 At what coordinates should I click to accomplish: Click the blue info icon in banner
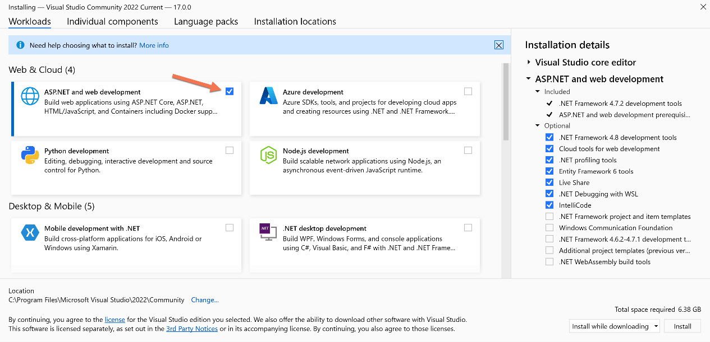[x=21, y=45]
